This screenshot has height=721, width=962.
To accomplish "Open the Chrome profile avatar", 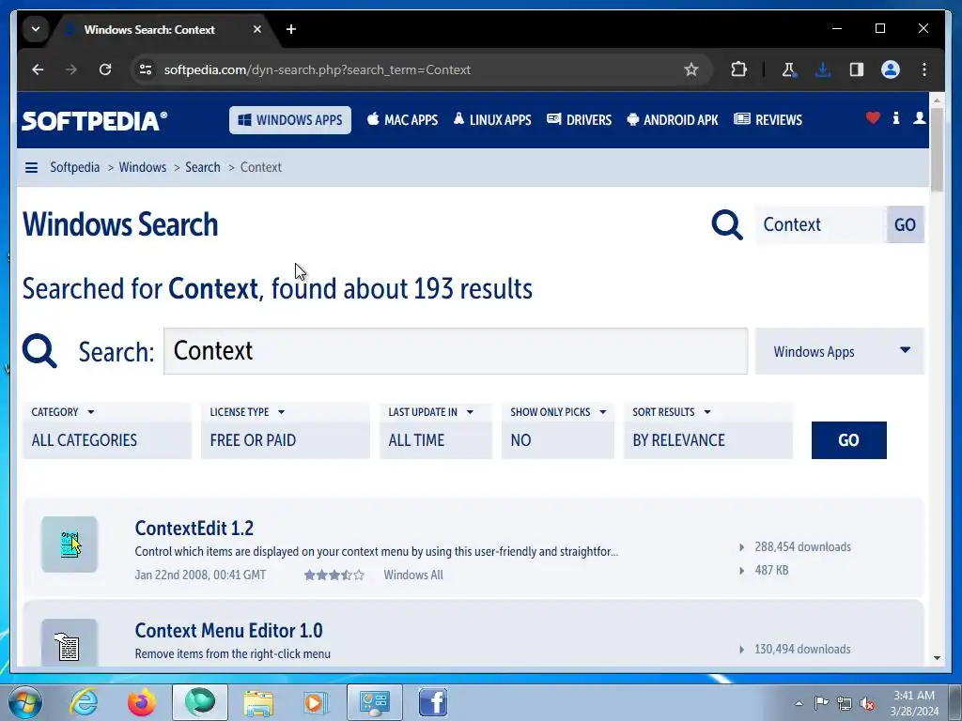I will (891, 69).
